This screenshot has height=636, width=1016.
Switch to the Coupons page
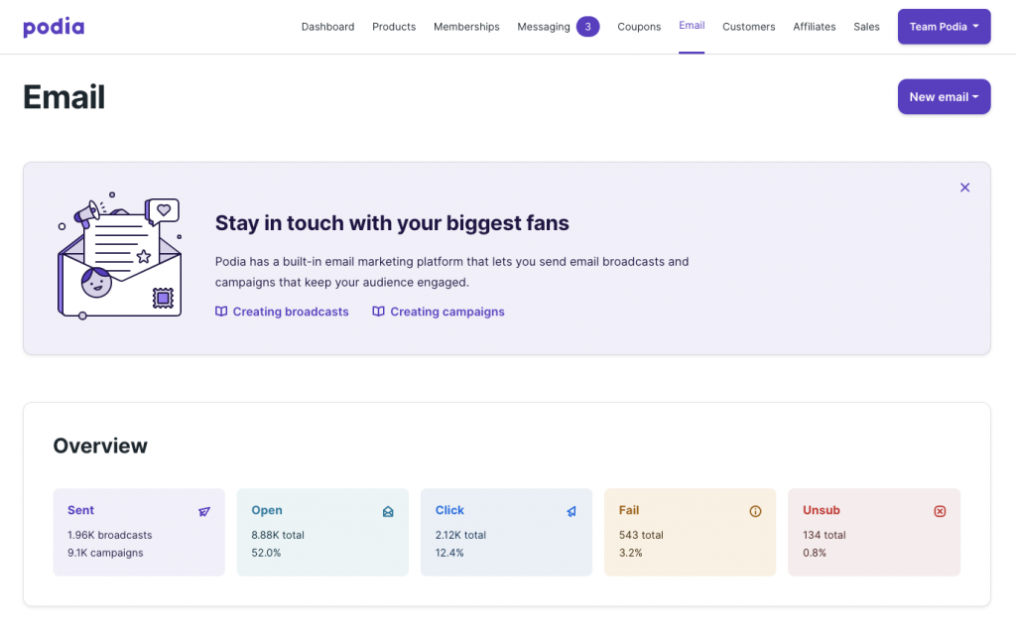tap(639, 27)
